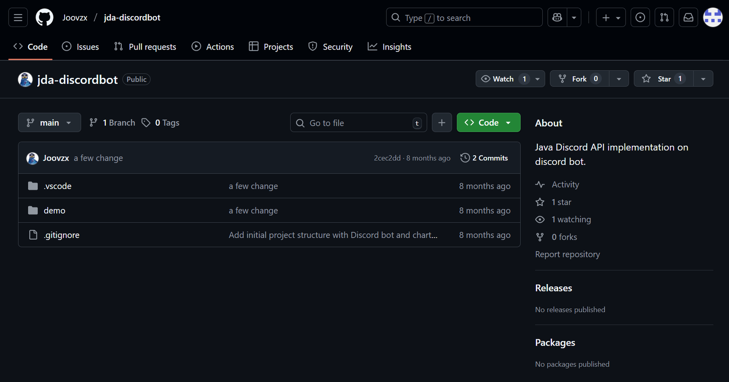Image resolution: width=729 pixels, height=382 pixels.
Task: Click the Report repository link
Action: pos(567,255)
